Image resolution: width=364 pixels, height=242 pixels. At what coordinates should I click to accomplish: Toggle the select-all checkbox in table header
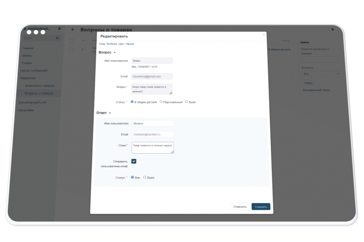coord(72,41)
